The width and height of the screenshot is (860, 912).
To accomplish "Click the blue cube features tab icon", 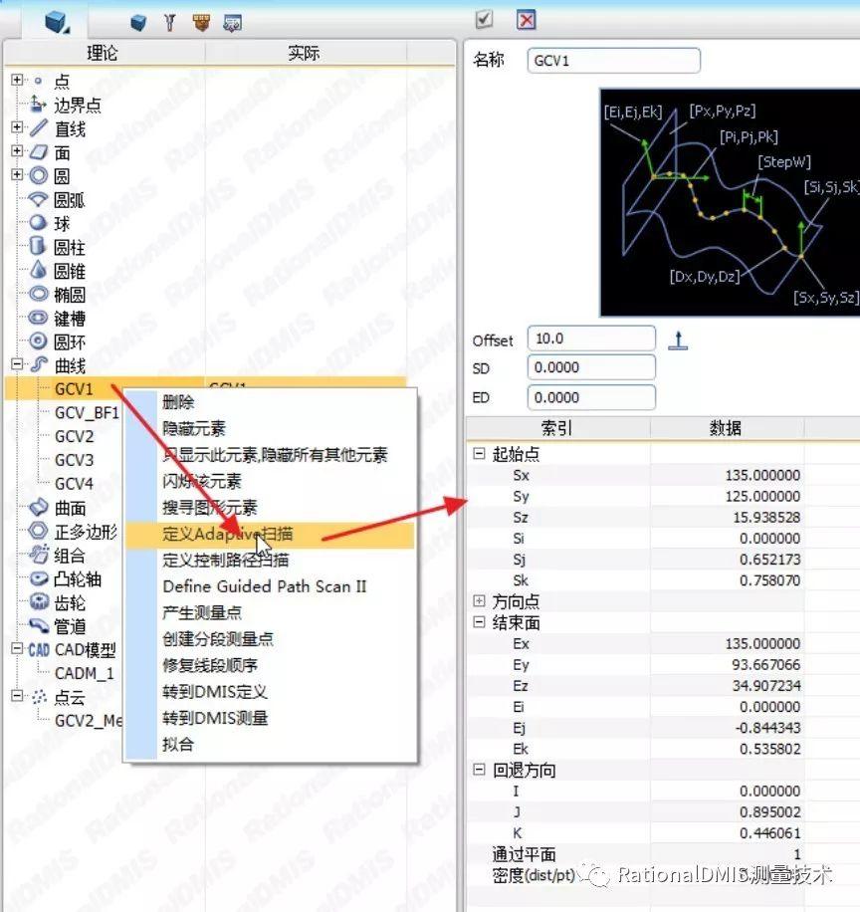I will [57, 20].
